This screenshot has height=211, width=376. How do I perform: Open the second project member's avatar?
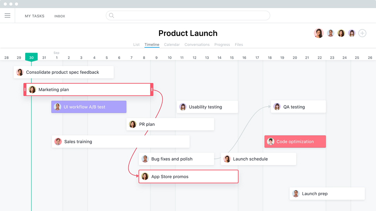pyautogui.click(x=330, y=33)
